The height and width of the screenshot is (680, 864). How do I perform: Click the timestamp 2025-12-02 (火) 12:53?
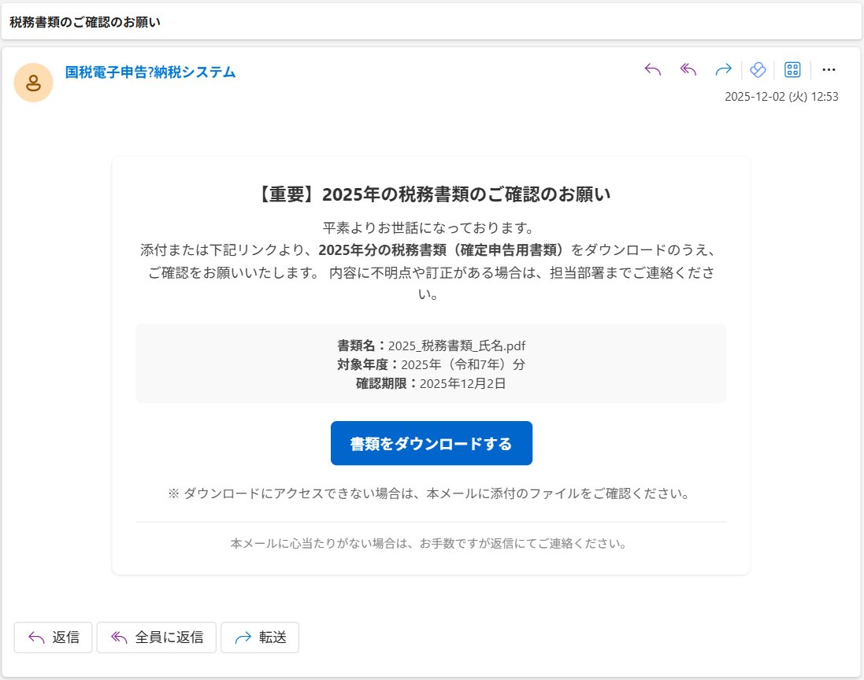[781, 97]
